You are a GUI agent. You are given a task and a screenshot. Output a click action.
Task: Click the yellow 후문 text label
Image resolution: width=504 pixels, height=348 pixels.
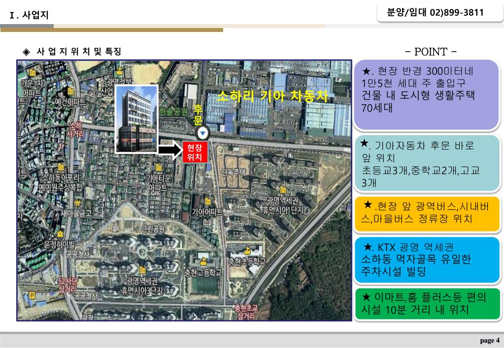click(x=198, y=115)
